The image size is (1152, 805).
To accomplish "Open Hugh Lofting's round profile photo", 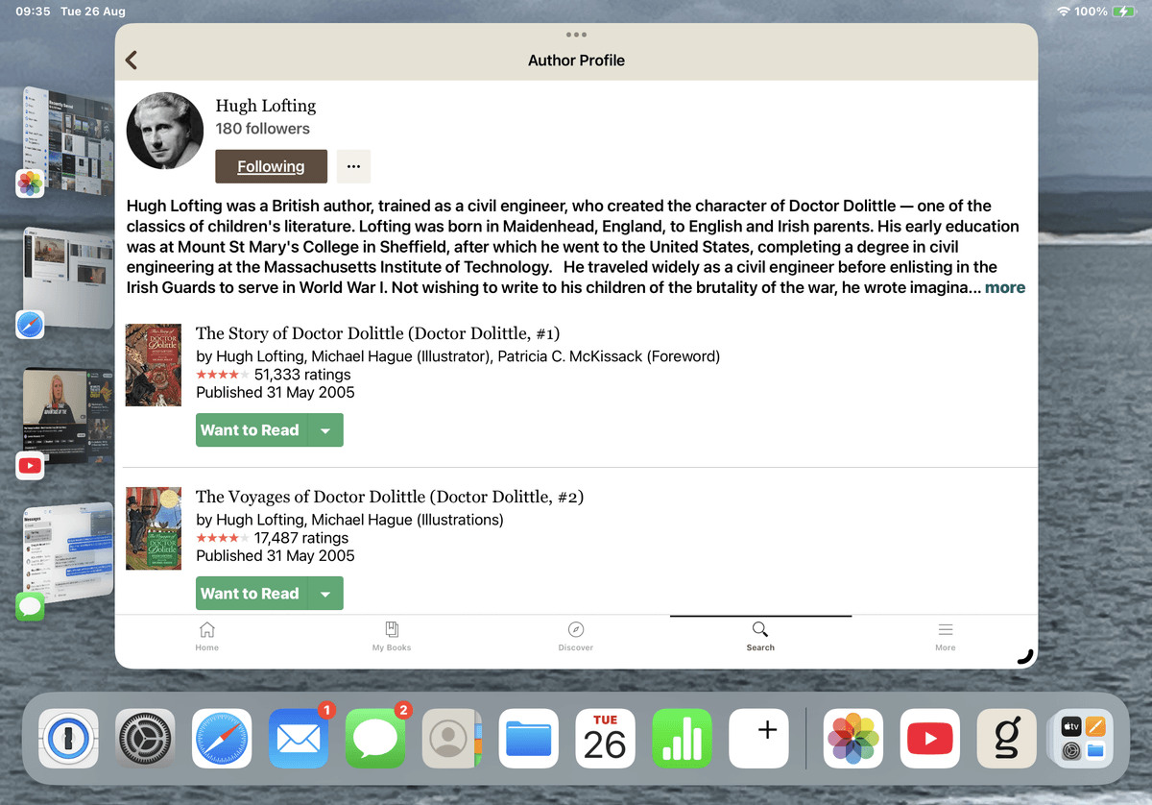I will point(165,131).
